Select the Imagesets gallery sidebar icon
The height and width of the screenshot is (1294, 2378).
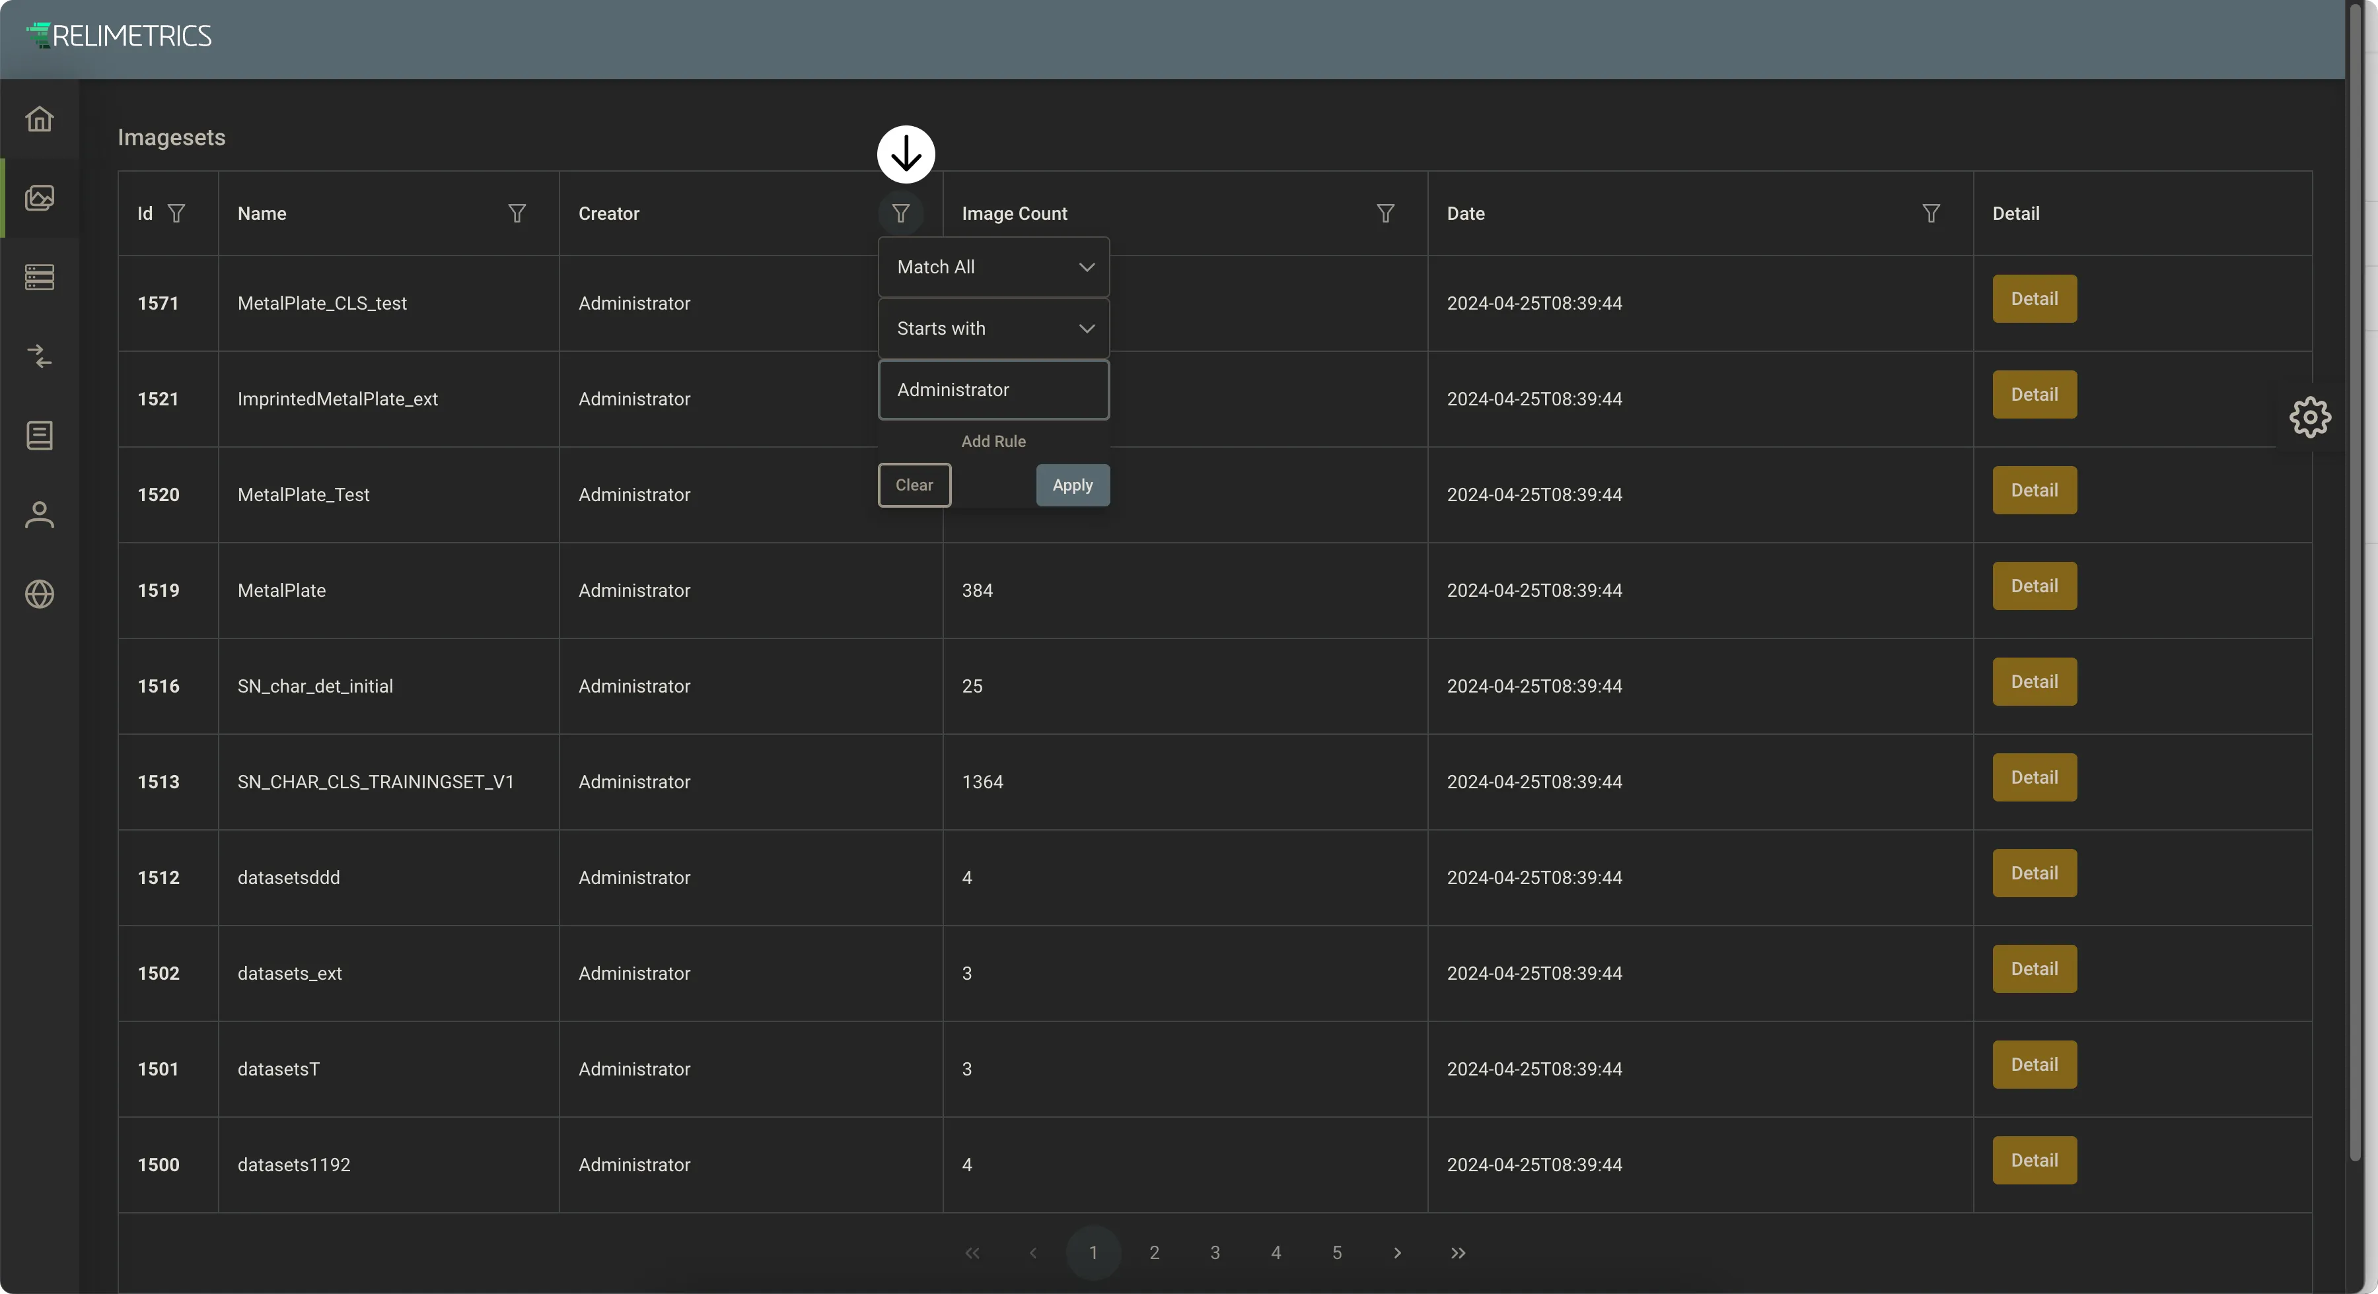[40, 197]
